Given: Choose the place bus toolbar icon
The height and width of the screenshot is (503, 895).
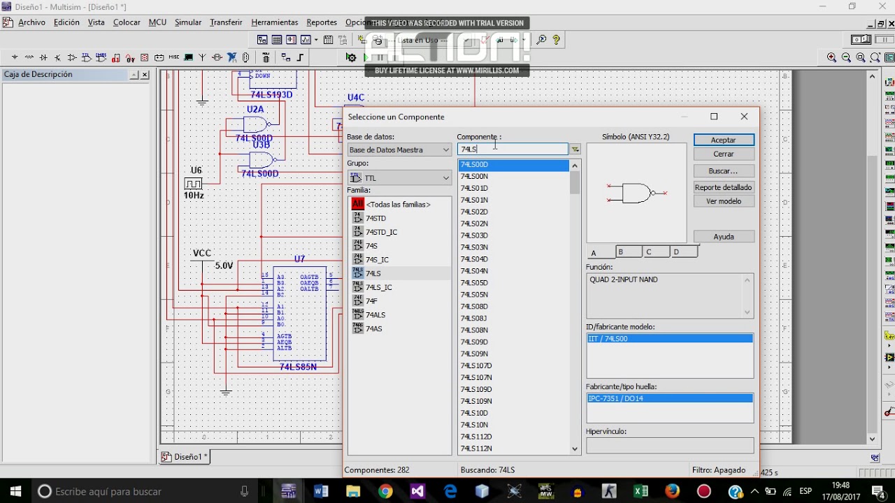Looking at the screenshot, I should click(301, 57).
